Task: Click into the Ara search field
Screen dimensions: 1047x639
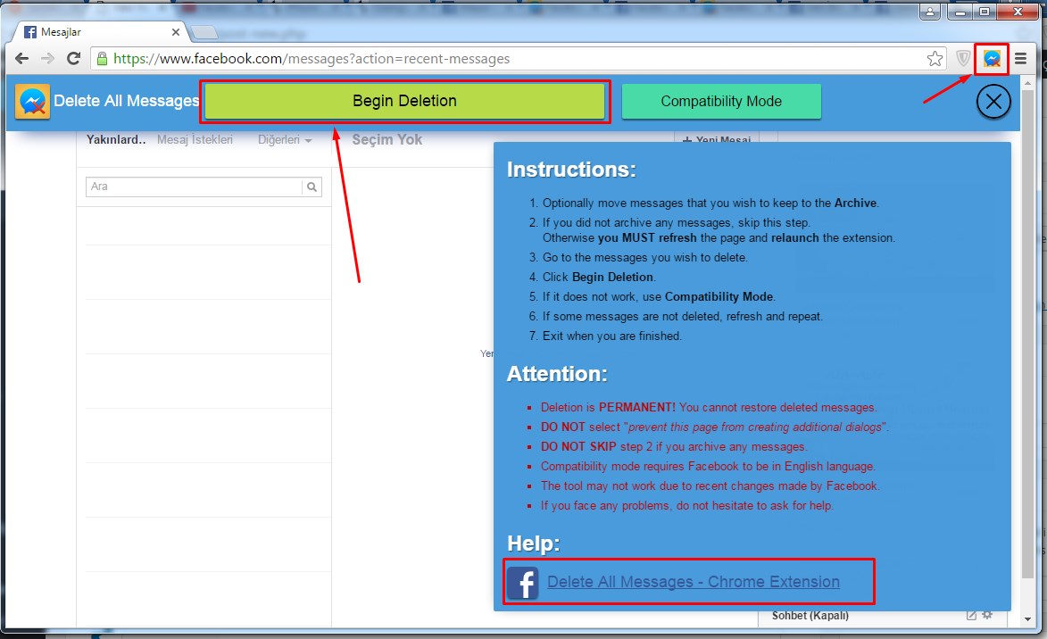Action: point(195,187)
